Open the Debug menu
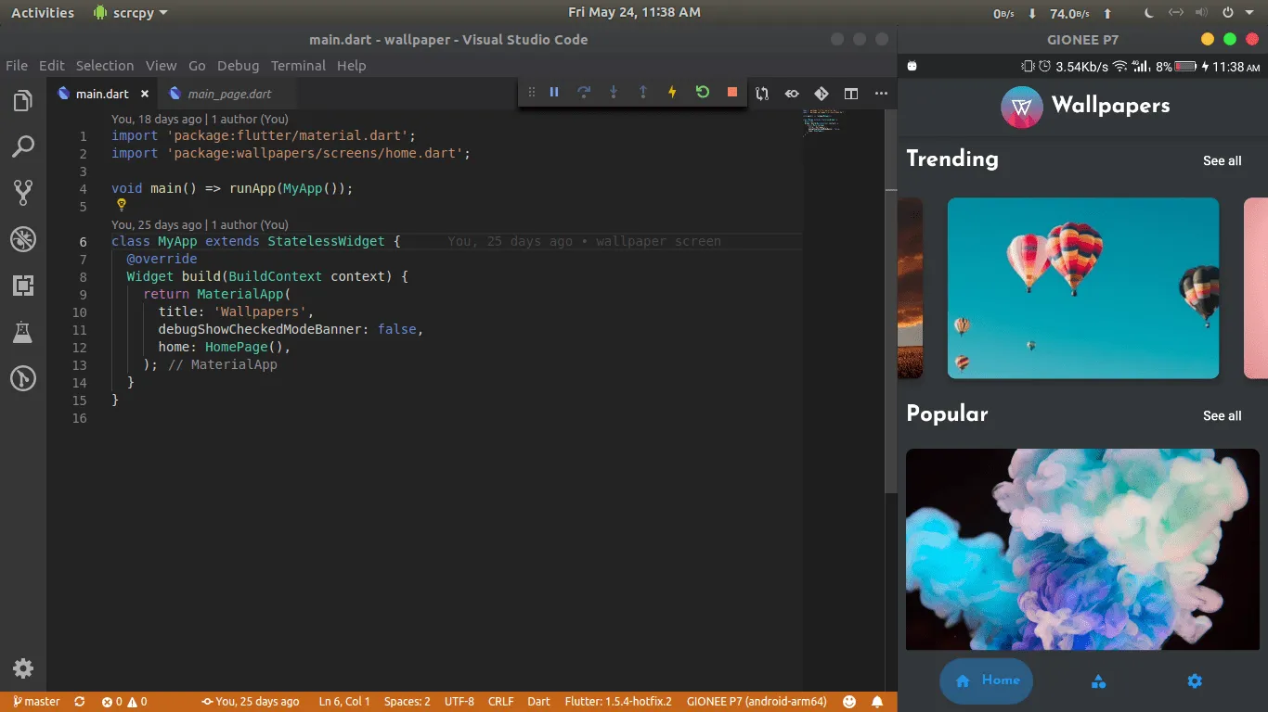1268x712 pixels. click(238, 66)
